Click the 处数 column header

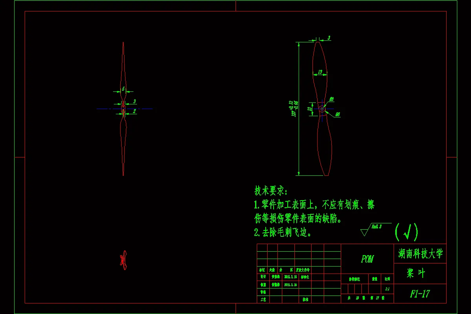tap(272, 270)
